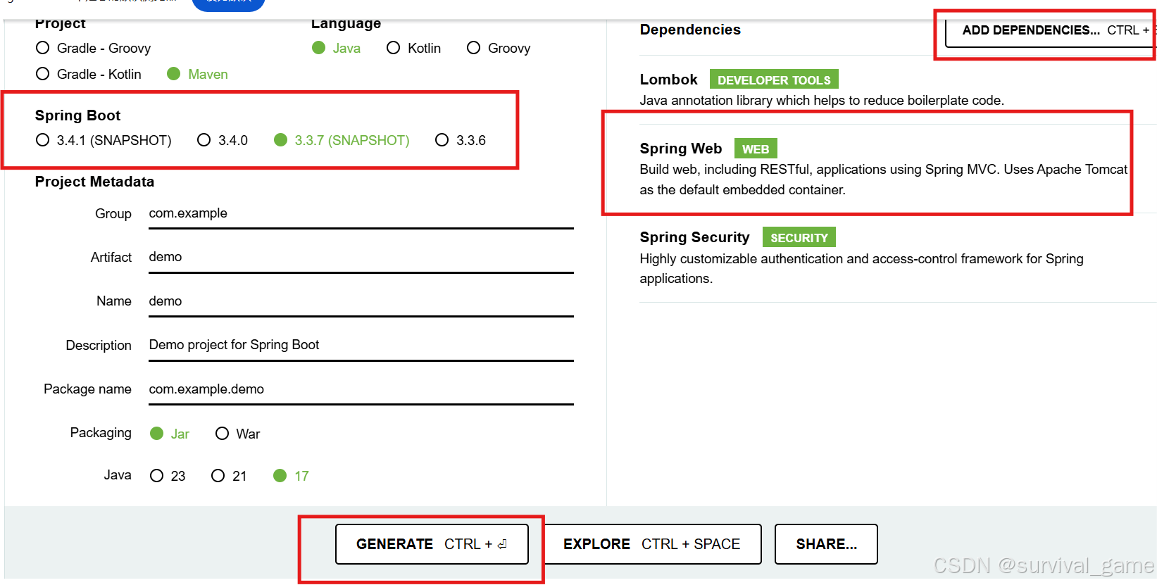Image resolution: width=1157 pixels, height=585 pixels.
Task: Select Gradle - Groovy project type
Action: pyautogui.click(x=93, y=48)
